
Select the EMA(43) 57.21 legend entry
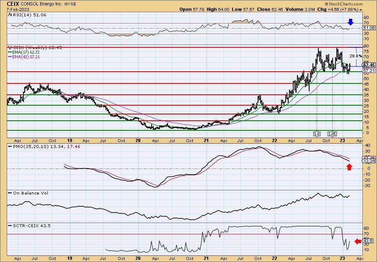24,57
